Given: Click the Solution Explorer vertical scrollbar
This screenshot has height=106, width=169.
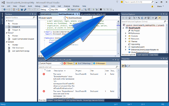Looking at the screenshot, I should pos(167,39).
